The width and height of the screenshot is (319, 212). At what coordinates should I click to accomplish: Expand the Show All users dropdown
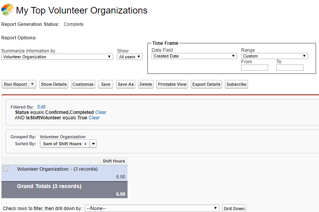[x=130, y=57]
